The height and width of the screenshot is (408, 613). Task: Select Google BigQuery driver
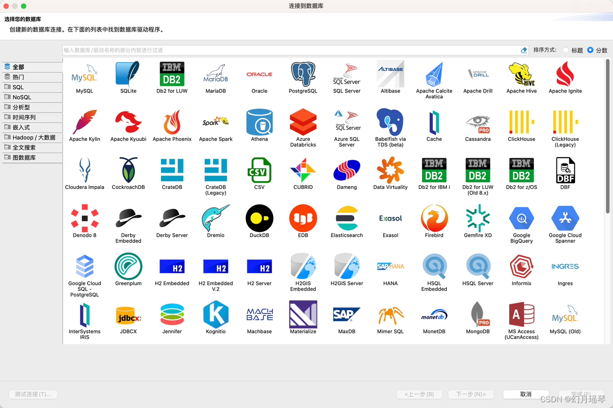(522, 224)
